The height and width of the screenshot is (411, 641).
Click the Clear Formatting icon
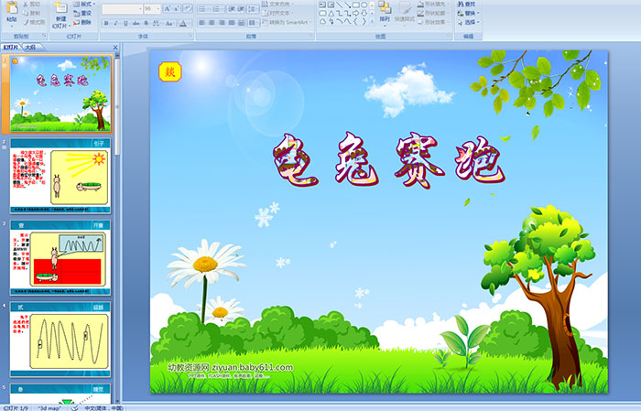187,8
